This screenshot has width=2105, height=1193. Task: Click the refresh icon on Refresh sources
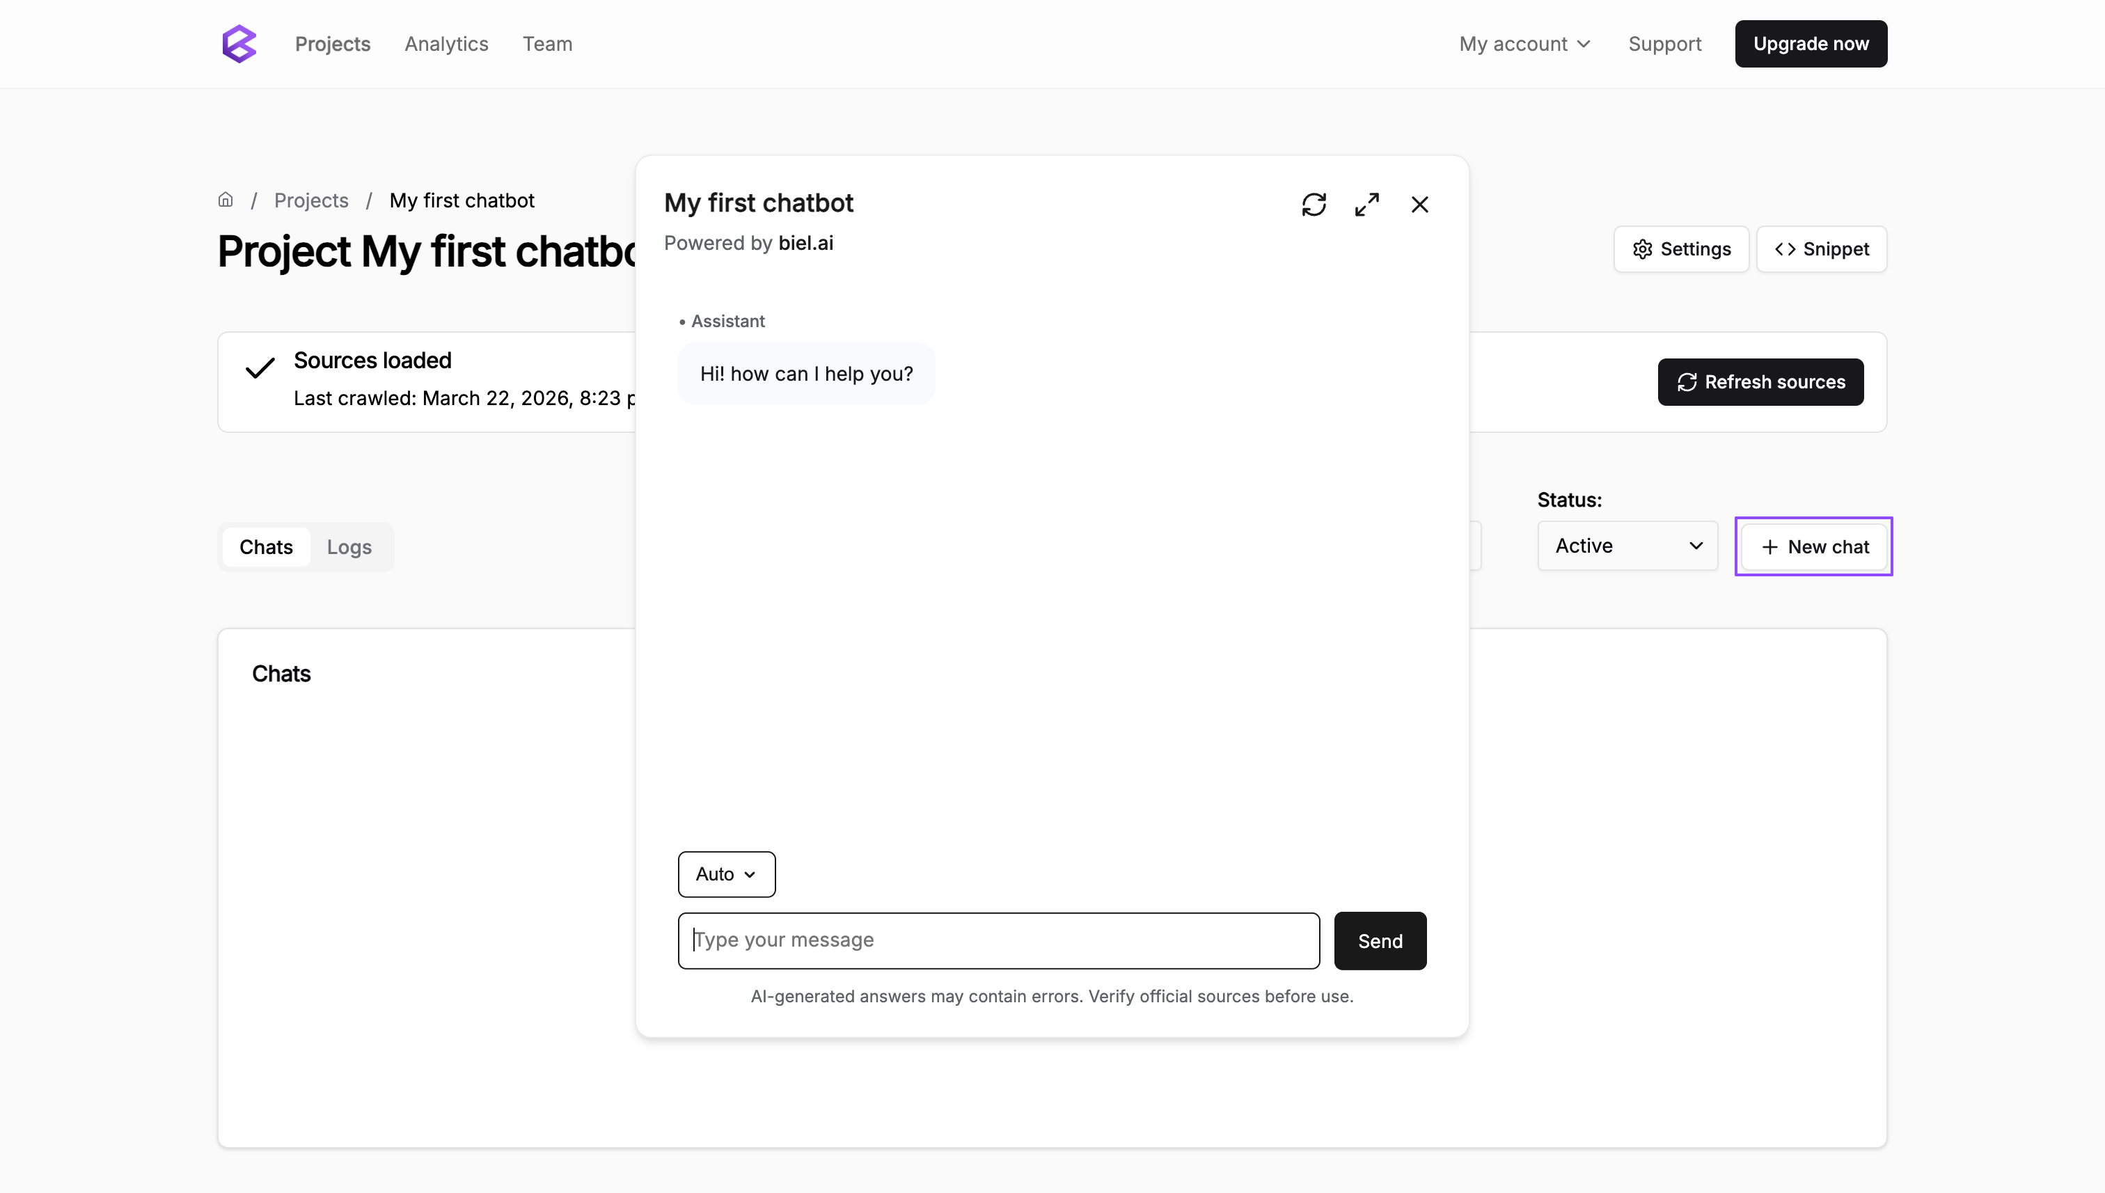[1686, 382]
